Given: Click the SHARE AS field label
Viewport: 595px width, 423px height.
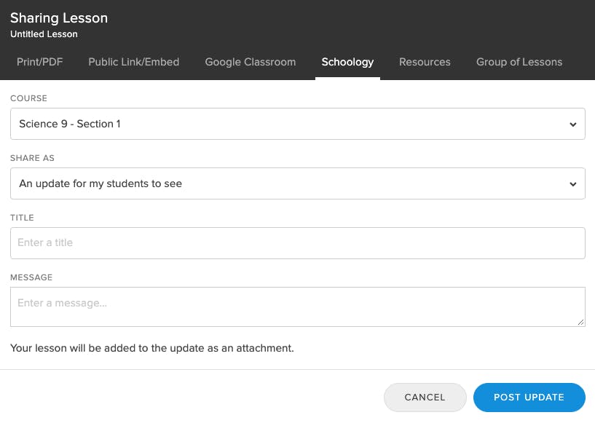Looking at the screenshot, I should (x=32, y=158).
